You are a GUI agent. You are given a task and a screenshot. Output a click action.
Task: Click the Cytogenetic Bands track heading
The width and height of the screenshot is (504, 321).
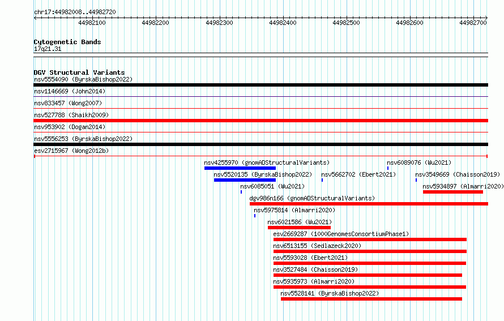click(x=67, y=42)
